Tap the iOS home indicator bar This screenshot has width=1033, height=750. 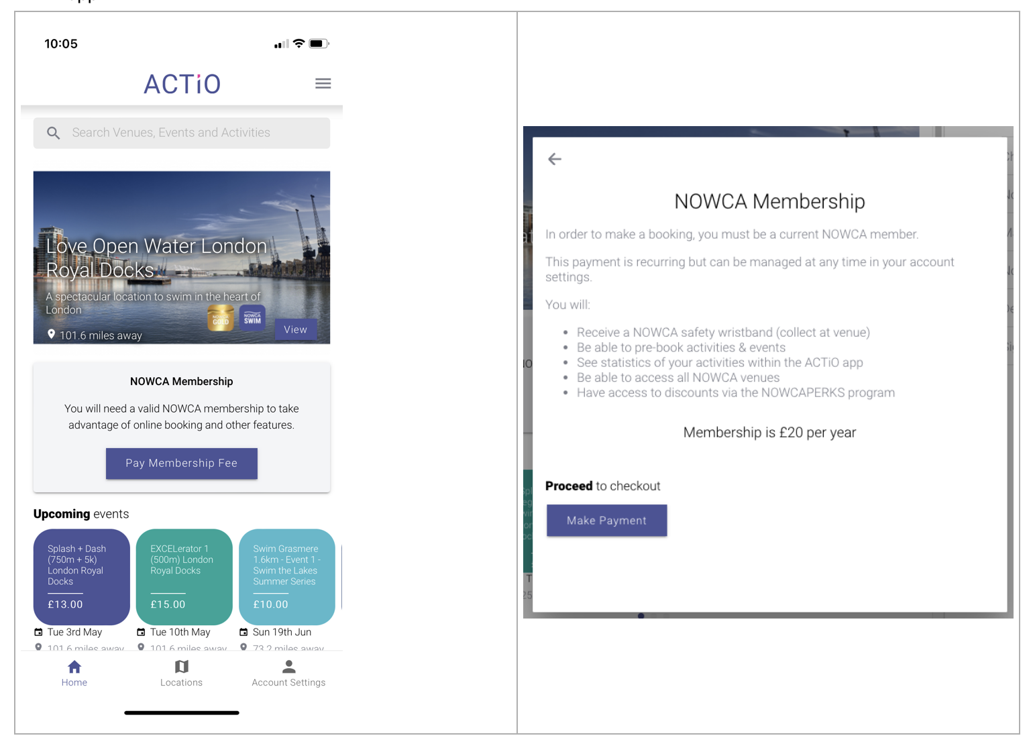[x=182, y=712]
